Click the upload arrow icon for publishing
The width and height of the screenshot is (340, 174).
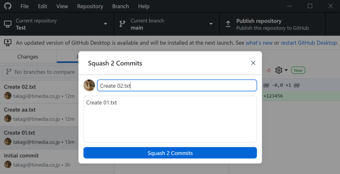click(x=228, y=24)
